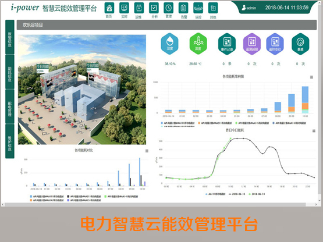Open the 事件记录 event log hexagon

227,44
